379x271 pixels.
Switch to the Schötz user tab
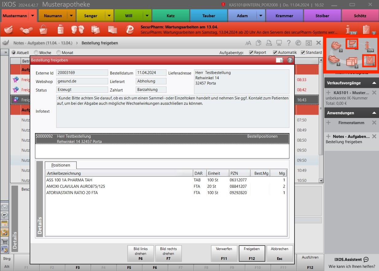360,16
